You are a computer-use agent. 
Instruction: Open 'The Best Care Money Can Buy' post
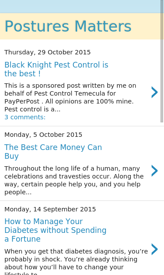coord(53,152)
